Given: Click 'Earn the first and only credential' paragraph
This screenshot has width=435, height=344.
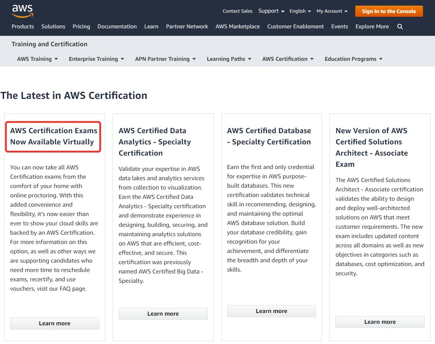Looking at the screenshot, I should [x=271, y=218].
